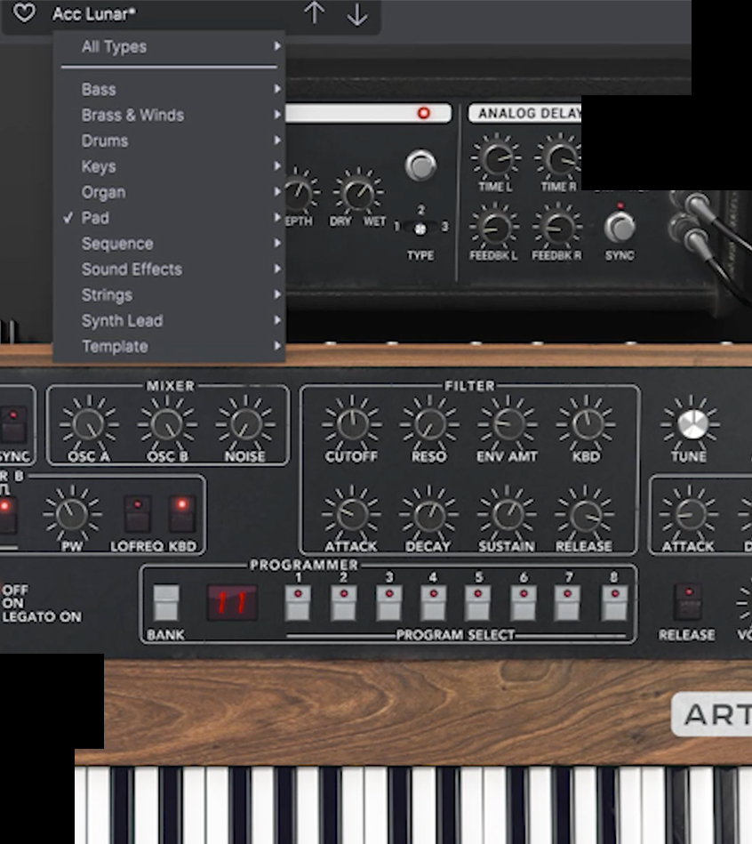752x844 pixels.
Task: Open the Sequence preset category
Action: 169,244
